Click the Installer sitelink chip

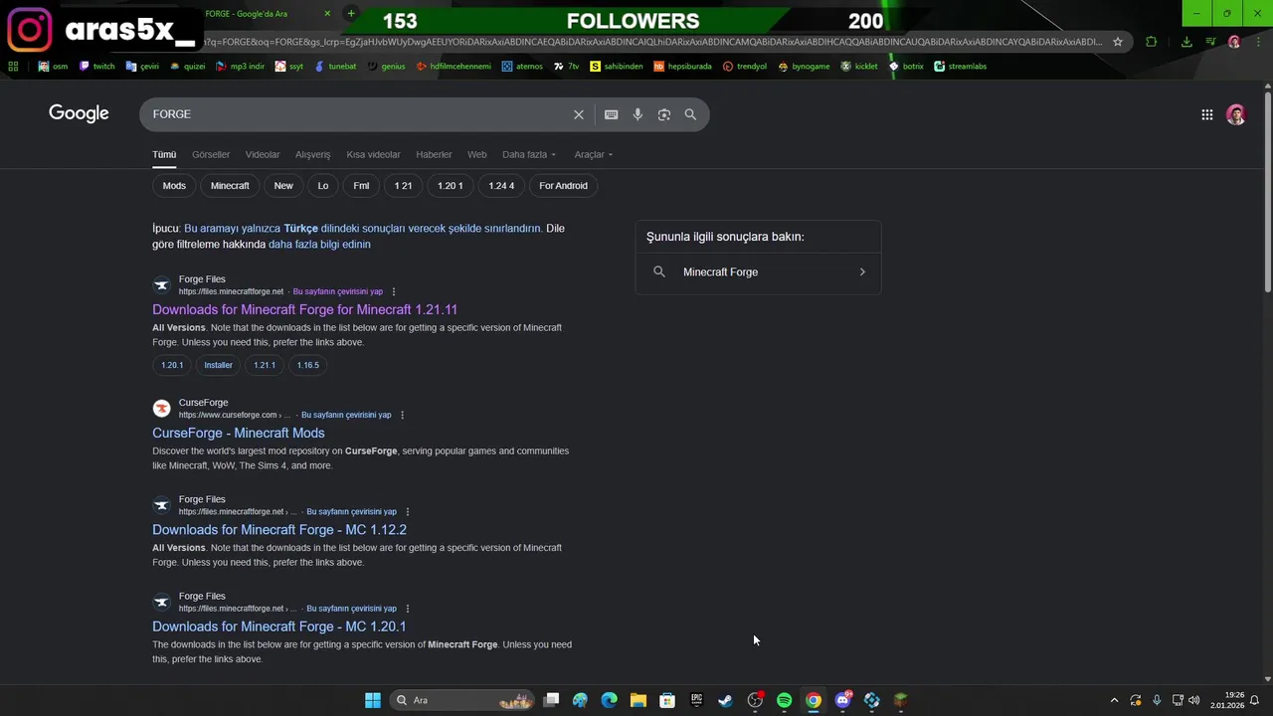pyautogui.click(x=218, y=365)
